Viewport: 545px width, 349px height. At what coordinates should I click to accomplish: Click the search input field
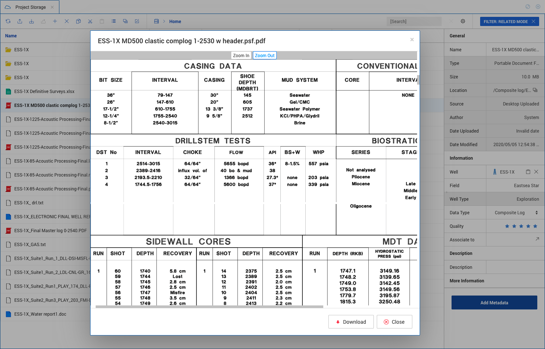click(x=414, y=22)
